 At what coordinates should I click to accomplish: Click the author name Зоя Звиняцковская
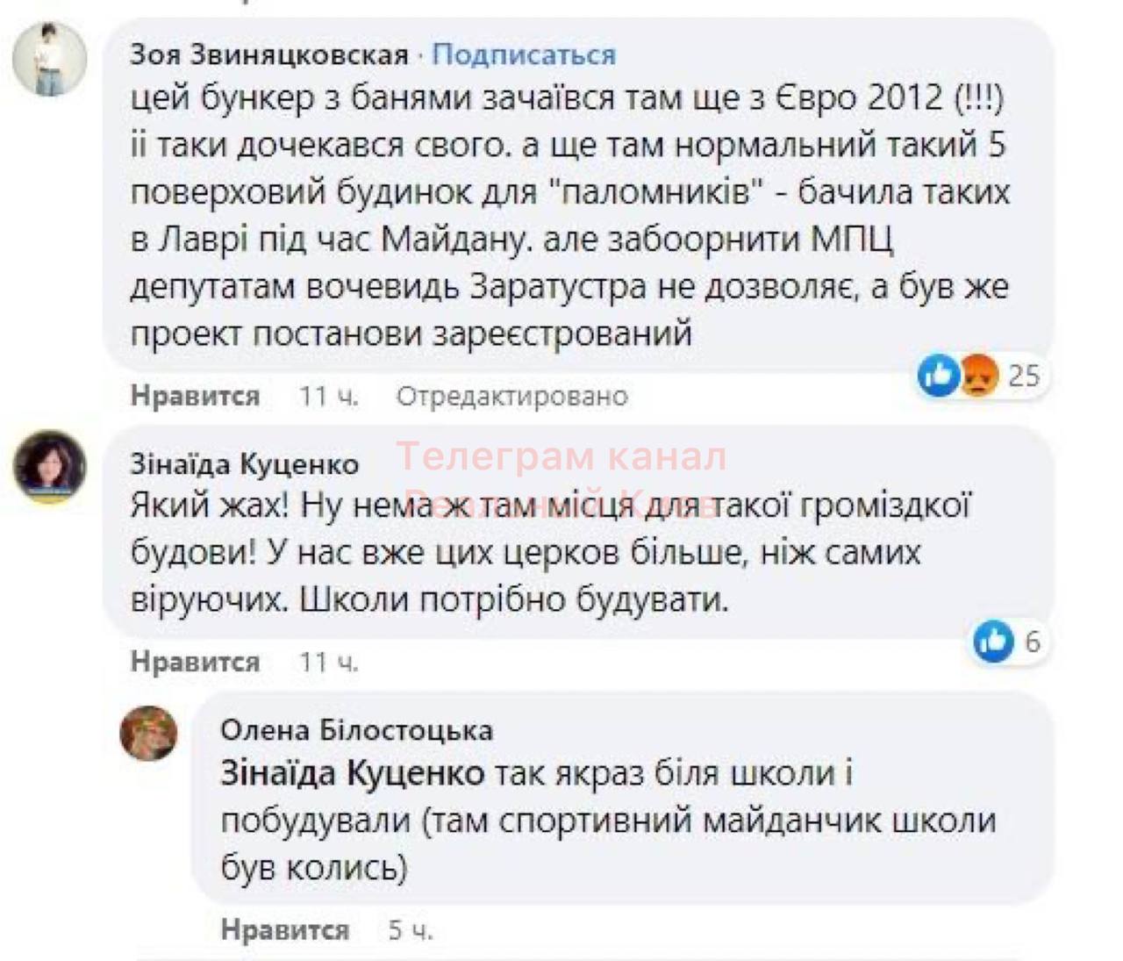click(269, 54)
